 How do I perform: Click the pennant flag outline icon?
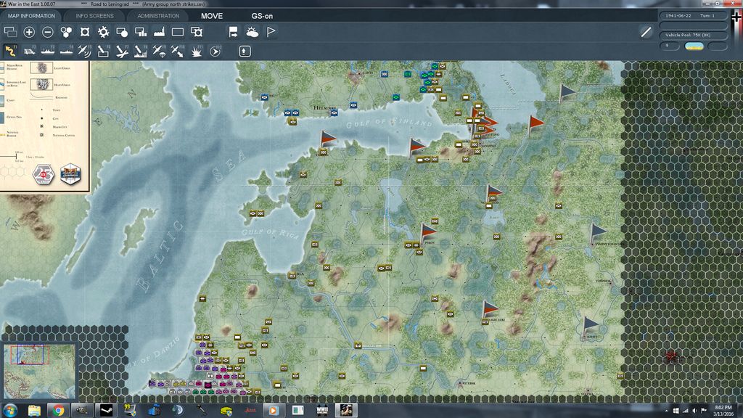click(271, 32)
